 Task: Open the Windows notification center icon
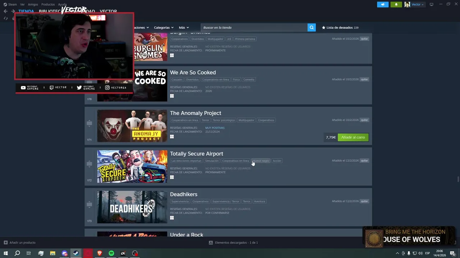click(452, 253)
